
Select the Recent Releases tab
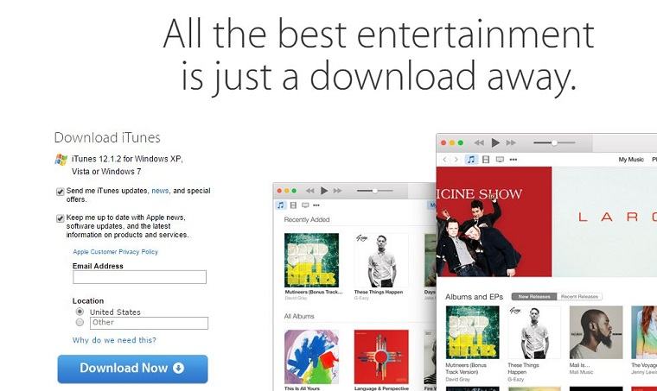pos(579,297)
